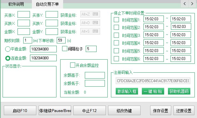Viewport: 197px width, 118px height.
Task: Click the 启动F10 button
Action: coord(20,110)
